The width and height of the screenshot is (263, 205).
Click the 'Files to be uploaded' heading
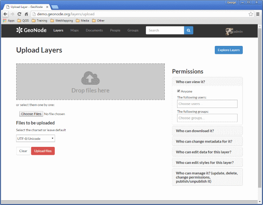[36, 123]
